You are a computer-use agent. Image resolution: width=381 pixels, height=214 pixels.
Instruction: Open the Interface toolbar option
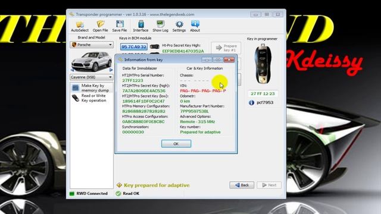point(140,26)
